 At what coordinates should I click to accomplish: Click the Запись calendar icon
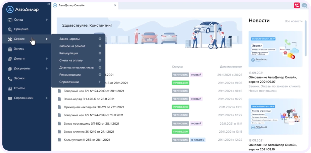point(10,49)
